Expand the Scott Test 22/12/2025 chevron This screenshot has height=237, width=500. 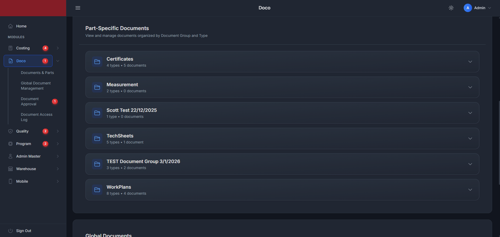470,113
